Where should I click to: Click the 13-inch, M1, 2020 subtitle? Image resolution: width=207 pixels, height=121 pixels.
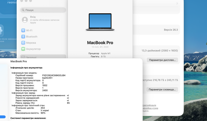pyautogui.click(x=100, y=47)
